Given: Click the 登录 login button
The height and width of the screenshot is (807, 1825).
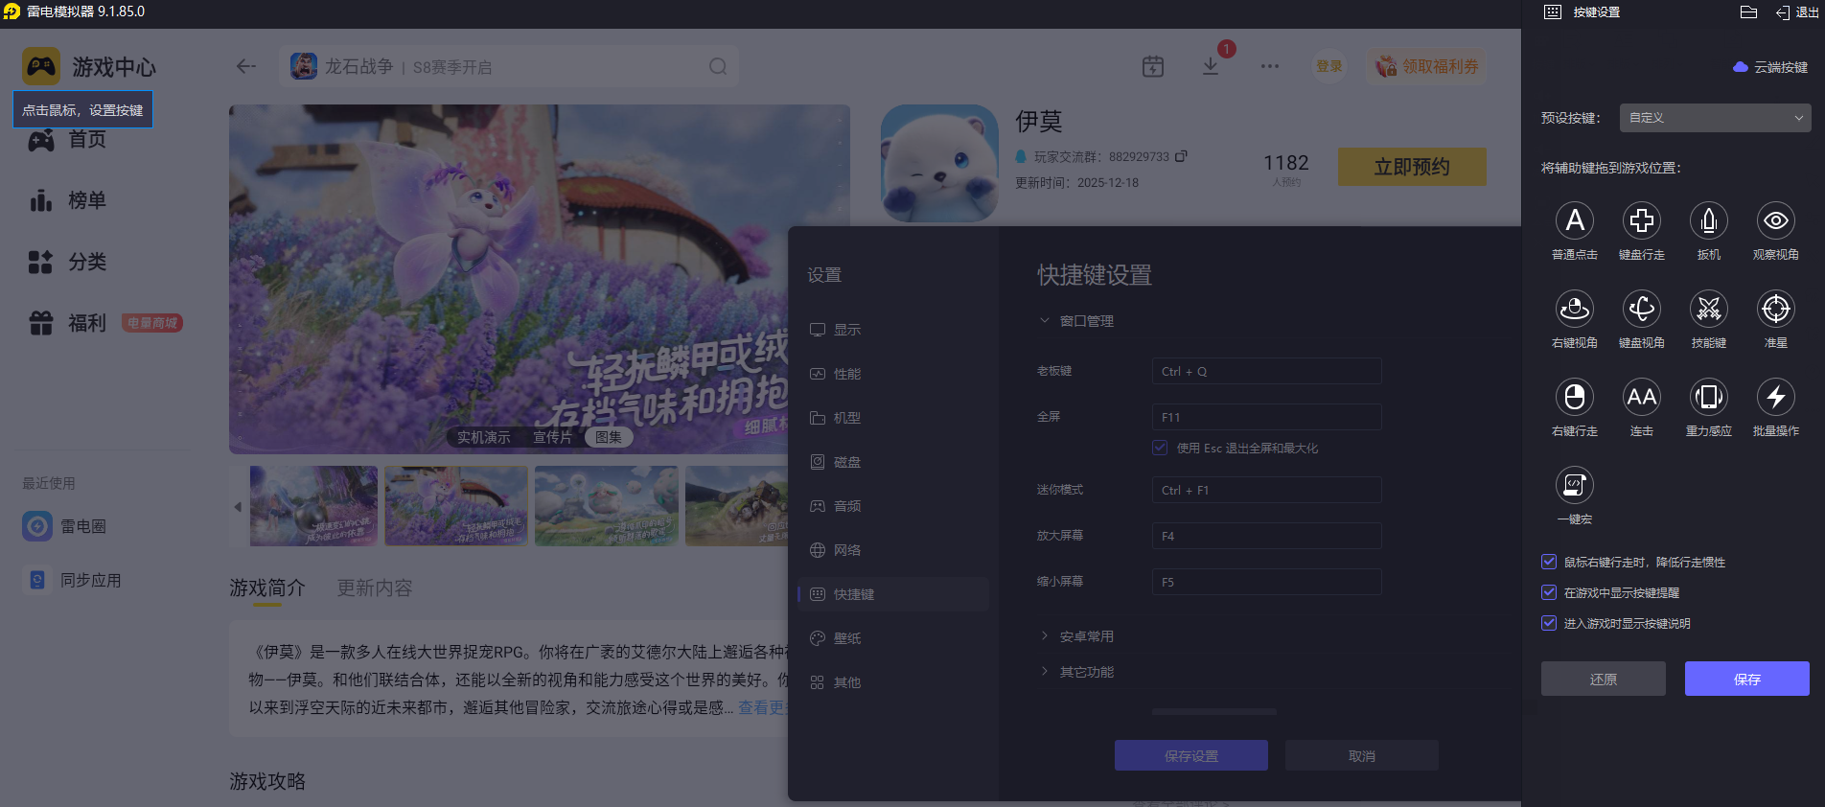Looking at the screenshot, I should pos(1328,66).
